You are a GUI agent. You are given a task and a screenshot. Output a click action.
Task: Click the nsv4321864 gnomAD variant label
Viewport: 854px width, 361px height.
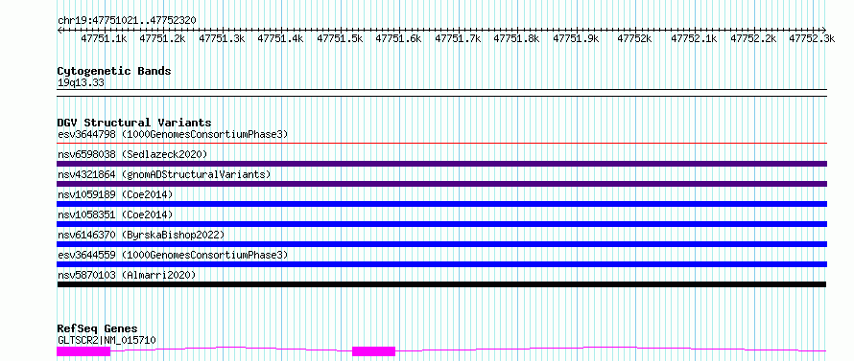pos(164,174)
